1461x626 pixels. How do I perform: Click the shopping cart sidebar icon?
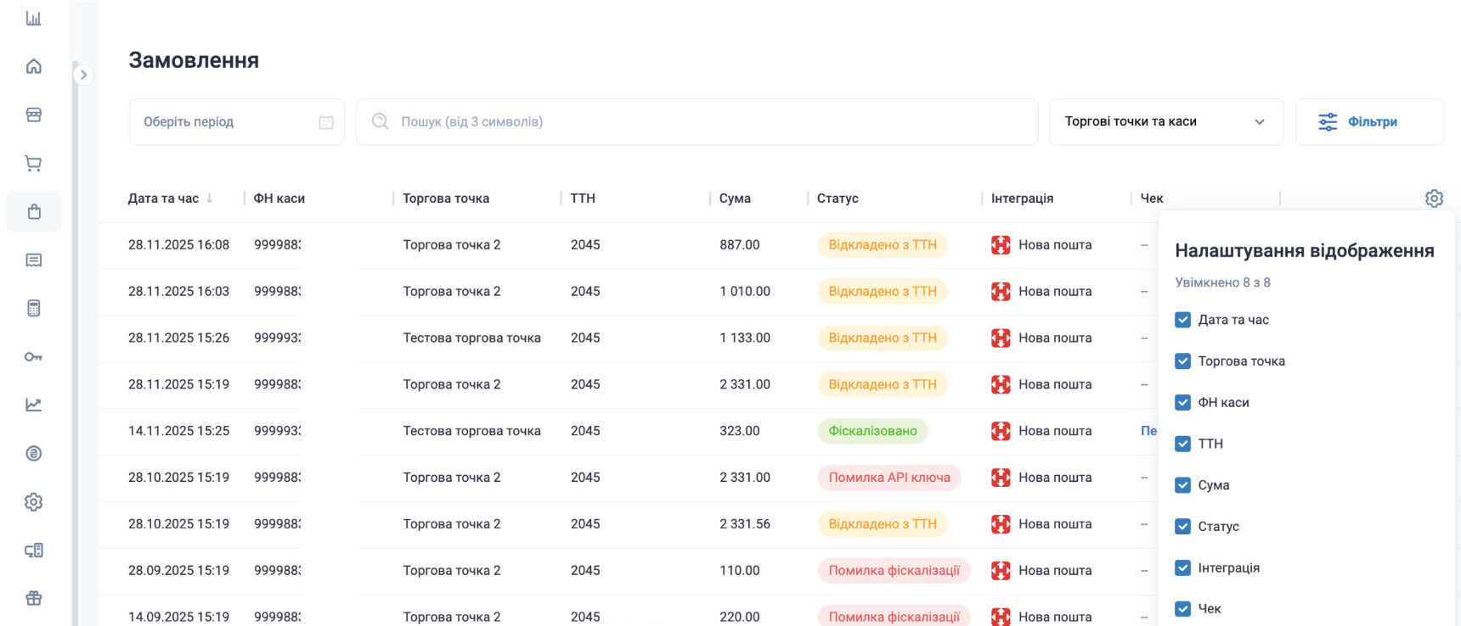point(34,163)
